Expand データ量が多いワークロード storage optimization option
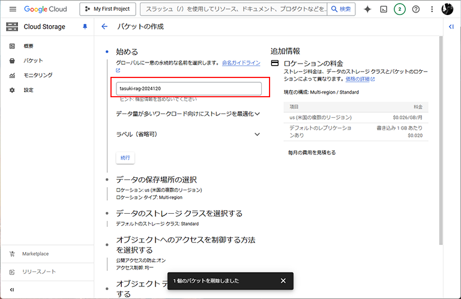The image size is (461, 299). click(257, 113)
